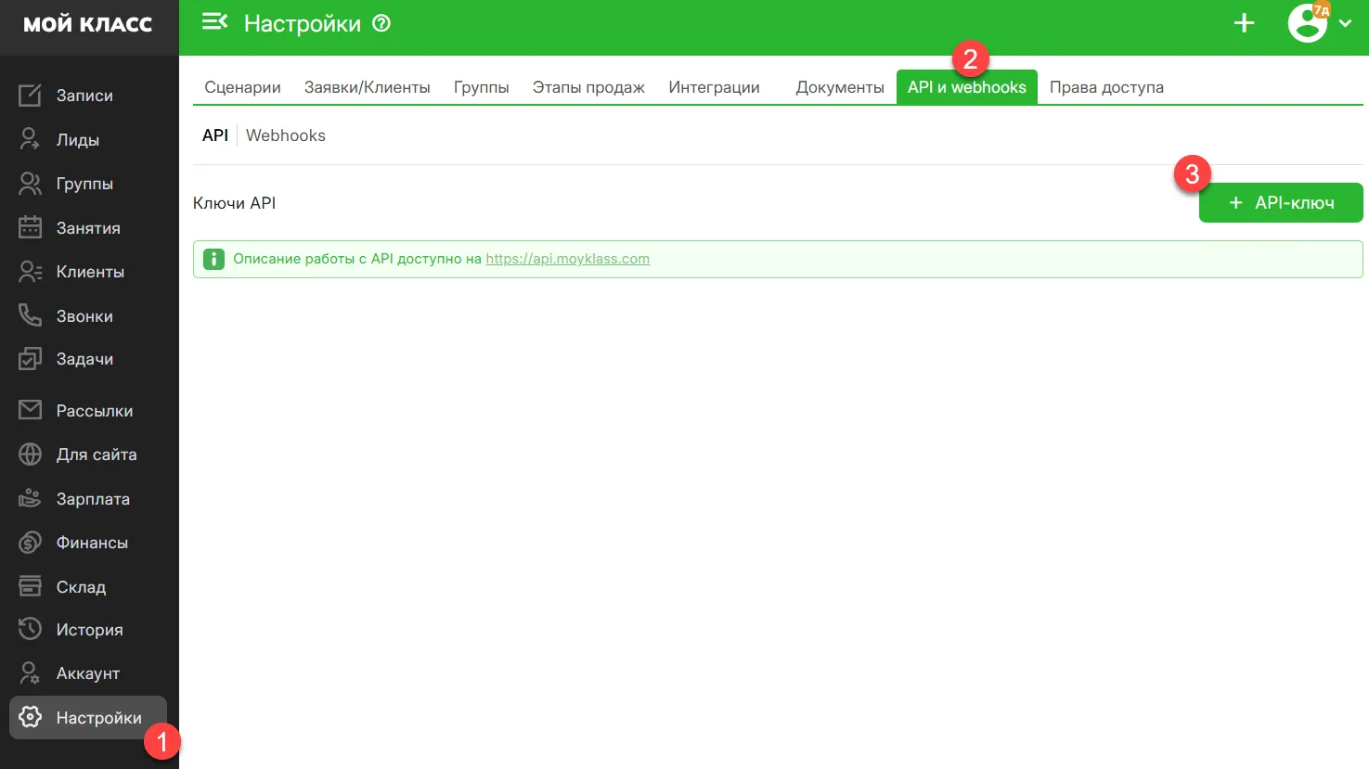Click the Для сайта globe icon
1369x769 pixels.
tap(30, 455)
